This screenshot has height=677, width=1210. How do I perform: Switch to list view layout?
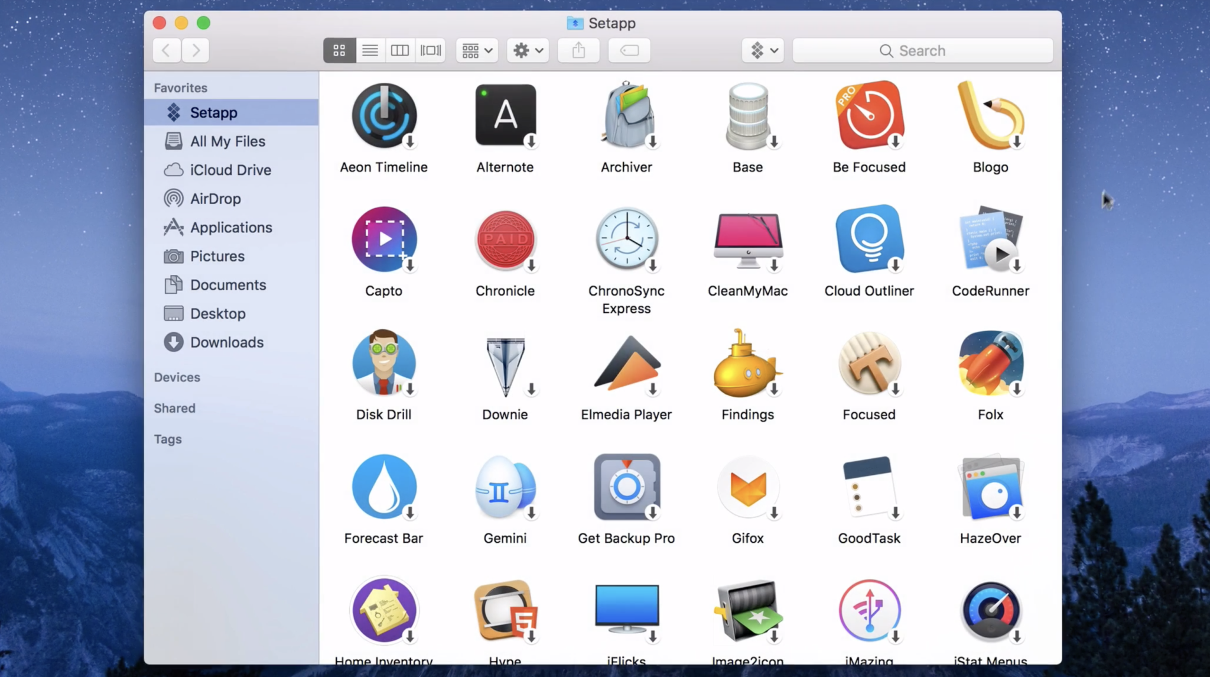(x=370, y=51)
